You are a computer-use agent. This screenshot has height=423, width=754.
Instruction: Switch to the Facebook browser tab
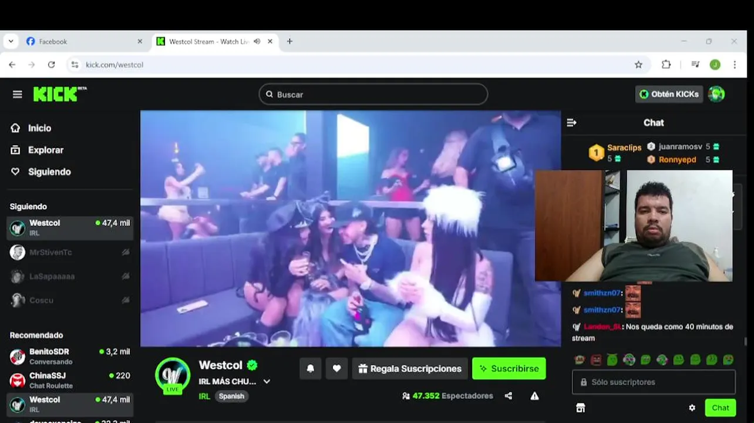point(85,42)
